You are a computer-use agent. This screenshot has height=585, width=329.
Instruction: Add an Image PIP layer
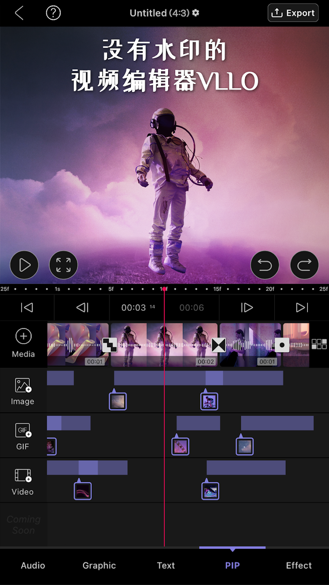23,390
